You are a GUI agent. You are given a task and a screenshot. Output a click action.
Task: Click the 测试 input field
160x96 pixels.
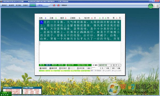click(x=93, y=68)
